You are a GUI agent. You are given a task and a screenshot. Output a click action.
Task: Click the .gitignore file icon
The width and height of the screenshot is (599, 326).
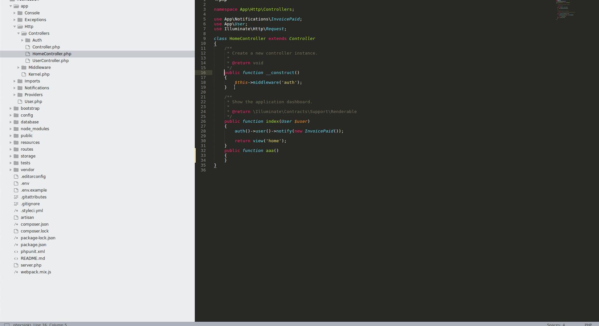16,204
